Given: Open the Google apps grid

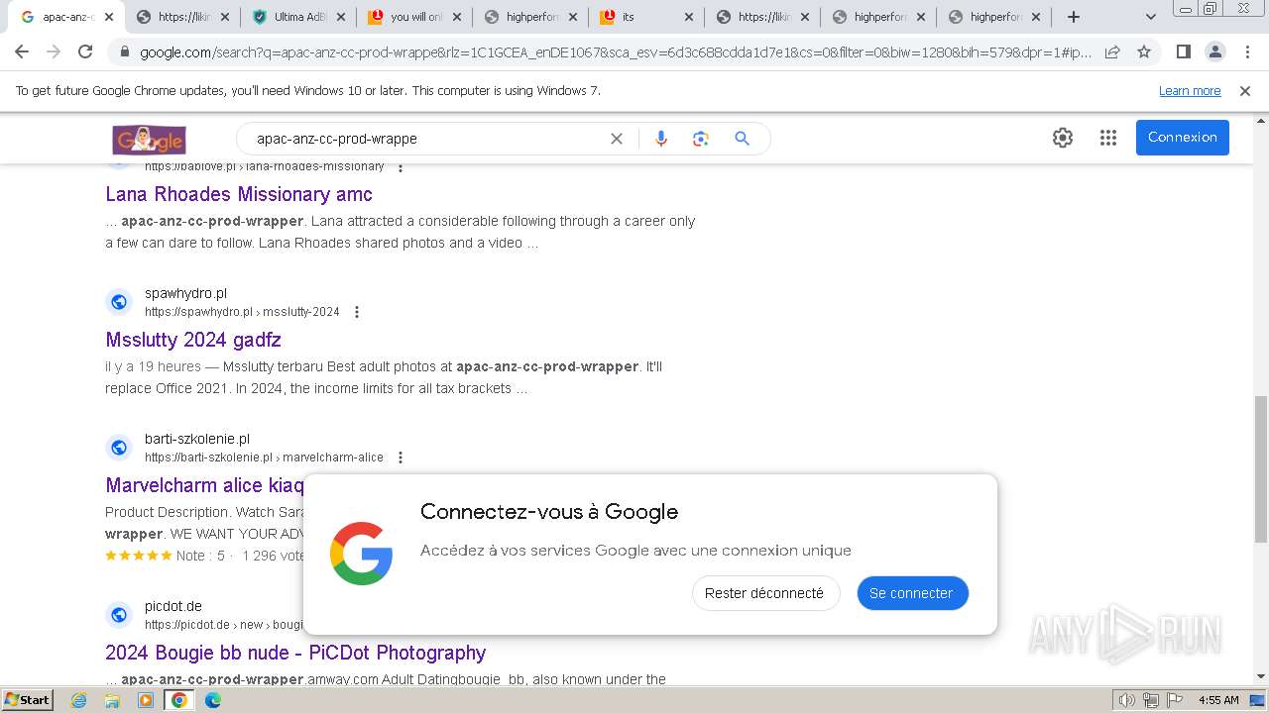Looking at the screenshot, I should (1108, 138).
